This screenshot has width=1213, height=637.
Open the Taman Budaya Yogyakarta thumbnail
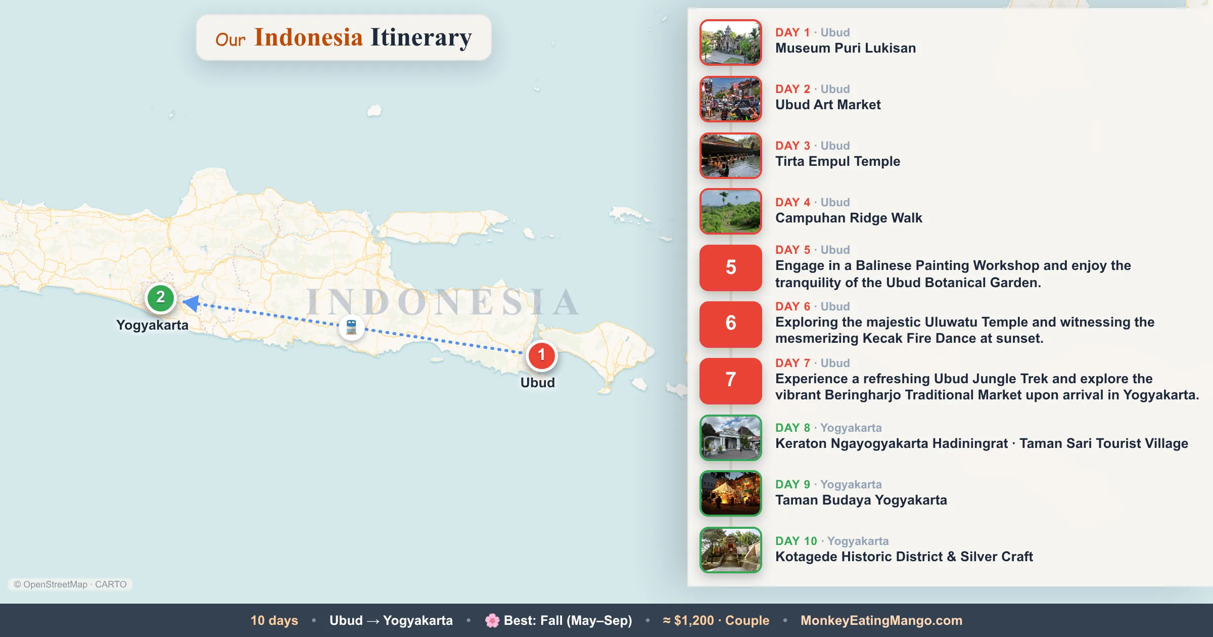point(730,493)
